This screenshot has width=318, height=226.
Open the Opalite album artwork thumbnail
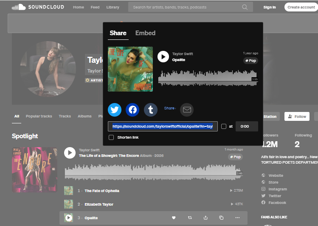(x=130, y=69)
